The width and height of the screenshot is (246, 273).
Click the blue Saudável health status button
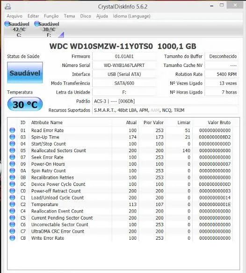click(25, 73)
